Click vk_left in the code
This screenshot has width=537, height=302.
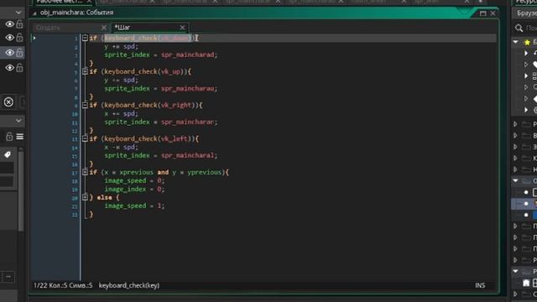point(174,138)
